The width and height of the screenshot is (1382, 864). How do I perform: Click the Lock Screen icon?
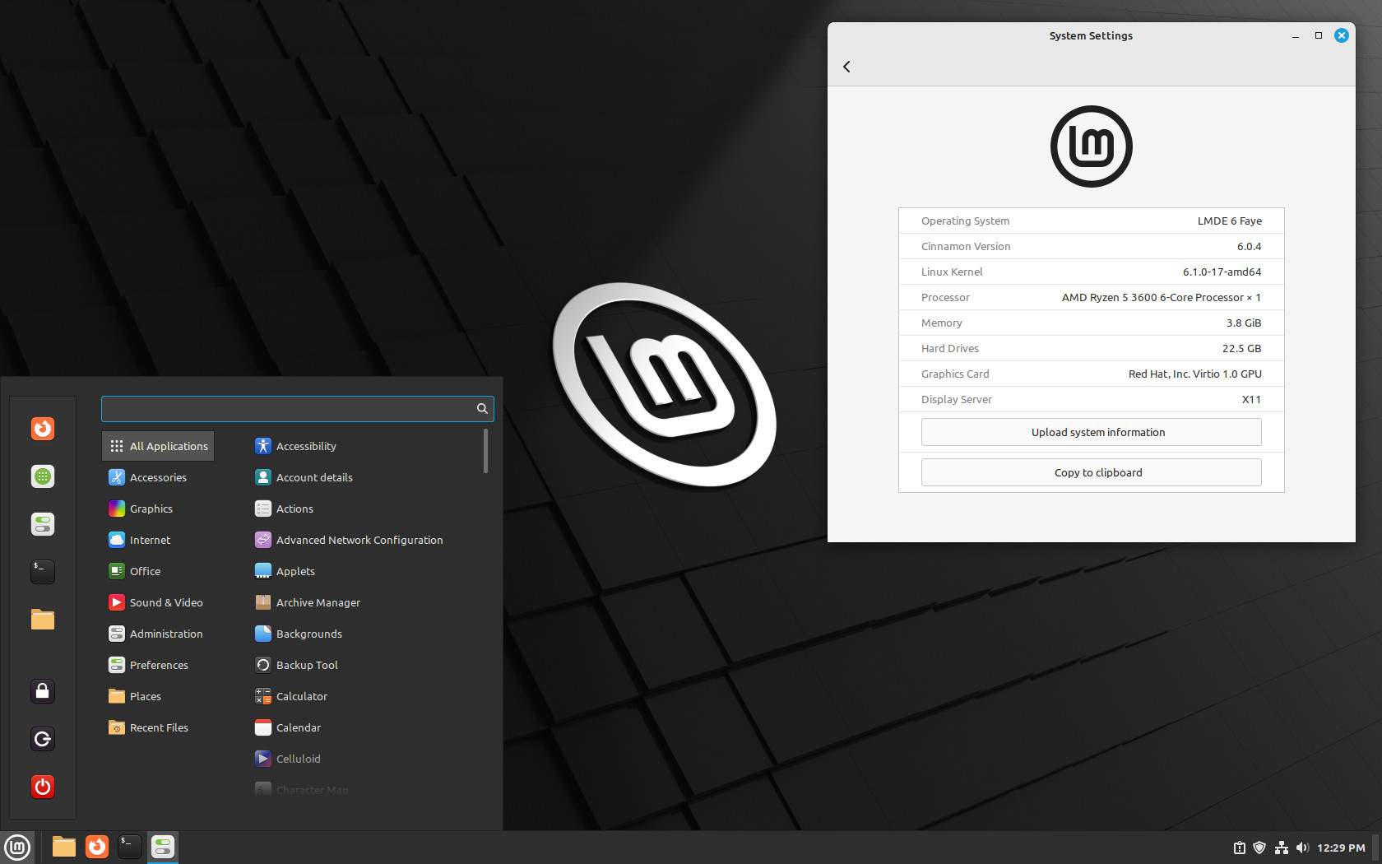tap(43, 691)
